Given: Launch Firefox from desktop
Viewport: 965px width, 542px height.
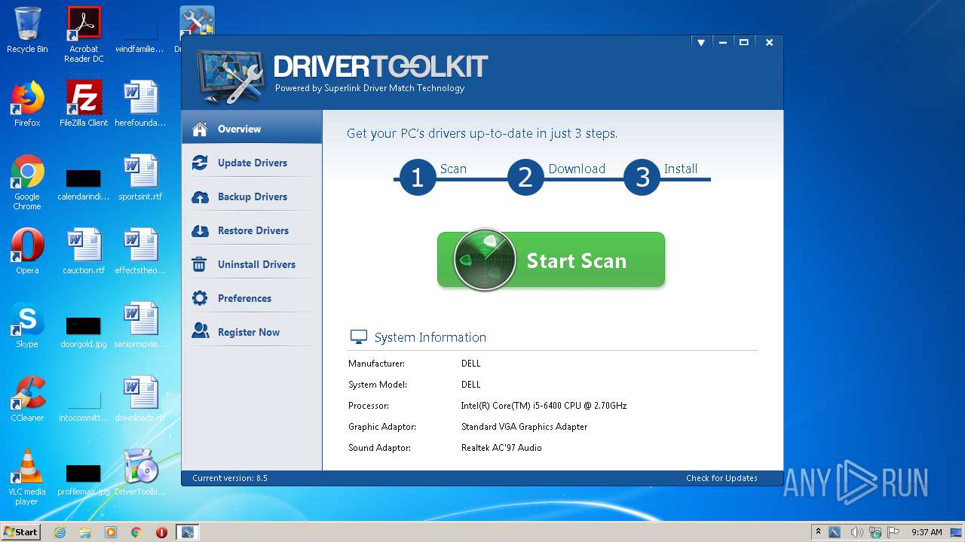Looking at the screenshot, I should [x=27, y=104].
